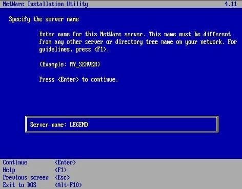Go to Previous screen option

point(26,177)
